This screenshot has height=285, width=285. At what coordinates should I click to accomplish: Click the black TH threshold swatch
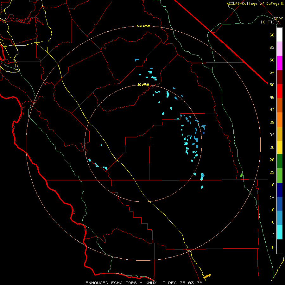click(280, 246)
